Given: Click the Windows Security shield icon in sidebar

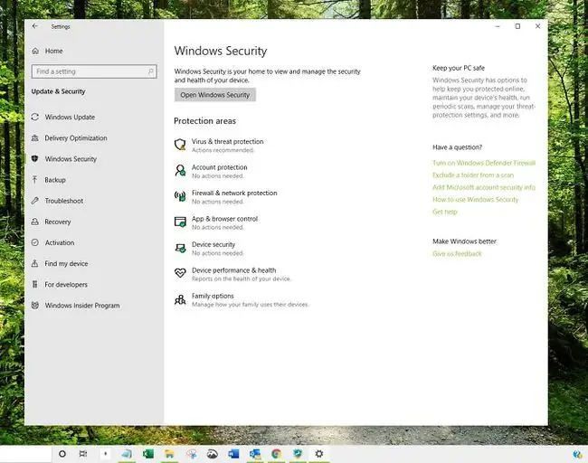Looking at the screenshot, I should 35,159.
